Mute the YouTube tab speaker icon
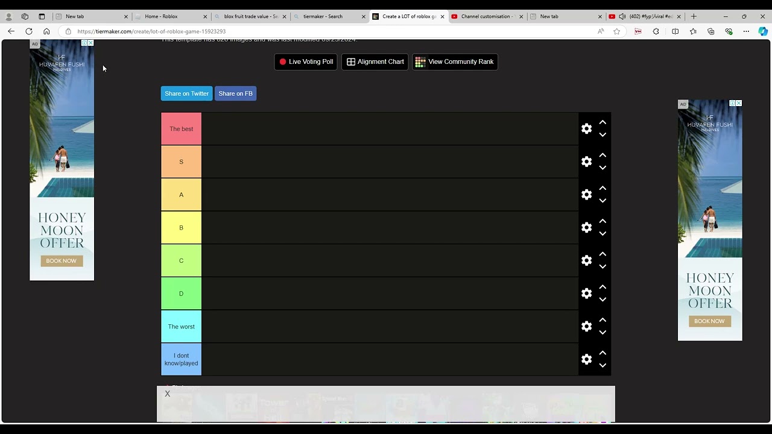This screenshot has width=772, height=434. click(622, 16)
